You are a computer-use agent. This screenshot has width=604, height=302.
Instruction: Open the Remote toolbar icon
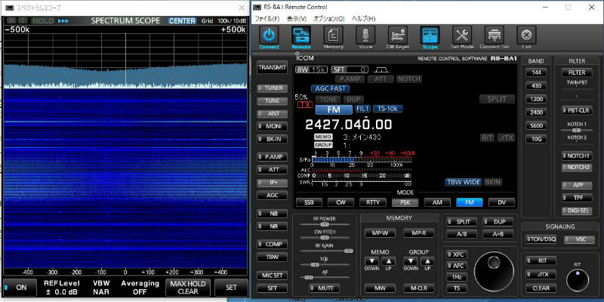[301, 35]
